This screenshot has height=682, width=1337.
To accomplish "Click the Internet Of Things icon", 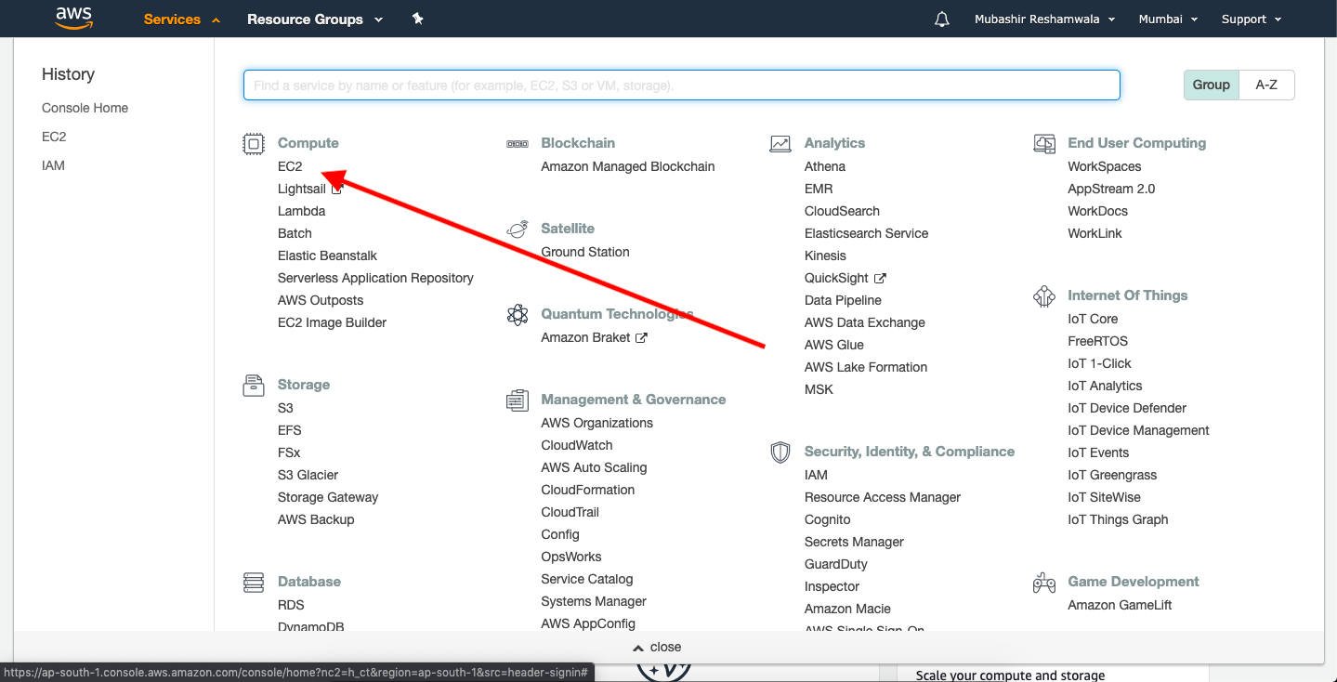I will pyautogui.click(x=1044, y=296).
